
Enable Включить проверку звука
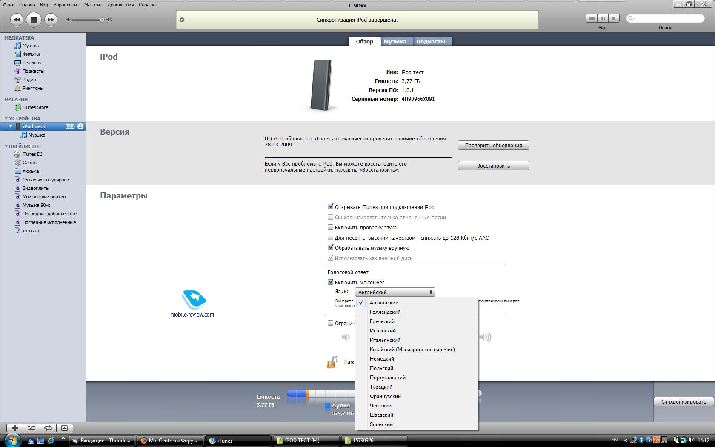click(330, 227)
